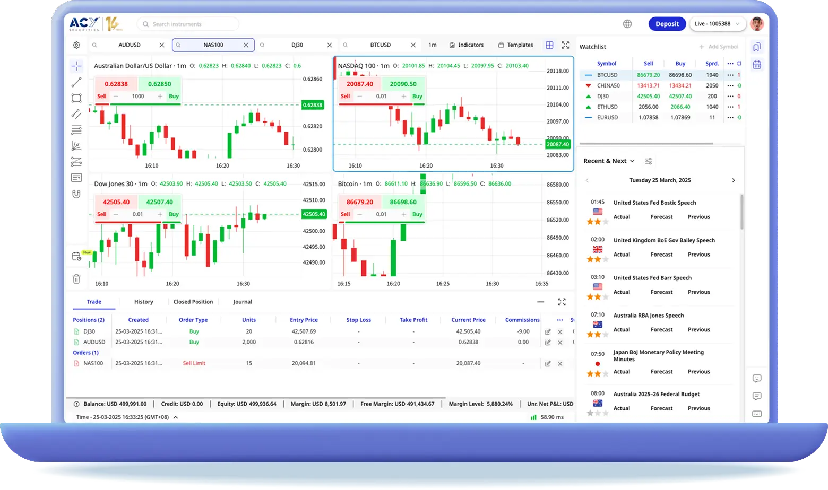
Task: Open the economic calendar icon in right sidebar
Action: (x=757, y=64)
